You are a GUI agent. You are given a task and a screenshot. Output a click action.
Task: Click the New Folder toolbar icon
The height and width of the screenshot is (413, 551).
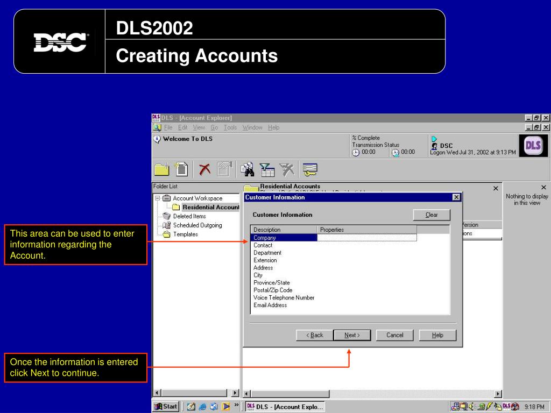pos(162,169)
